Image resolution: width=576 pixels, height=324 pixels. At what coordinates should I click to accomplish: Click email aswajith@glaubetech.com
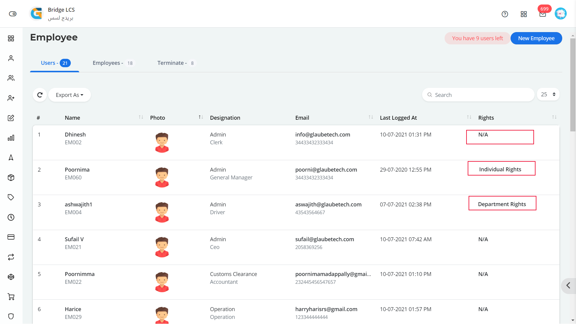pos(328,205)
